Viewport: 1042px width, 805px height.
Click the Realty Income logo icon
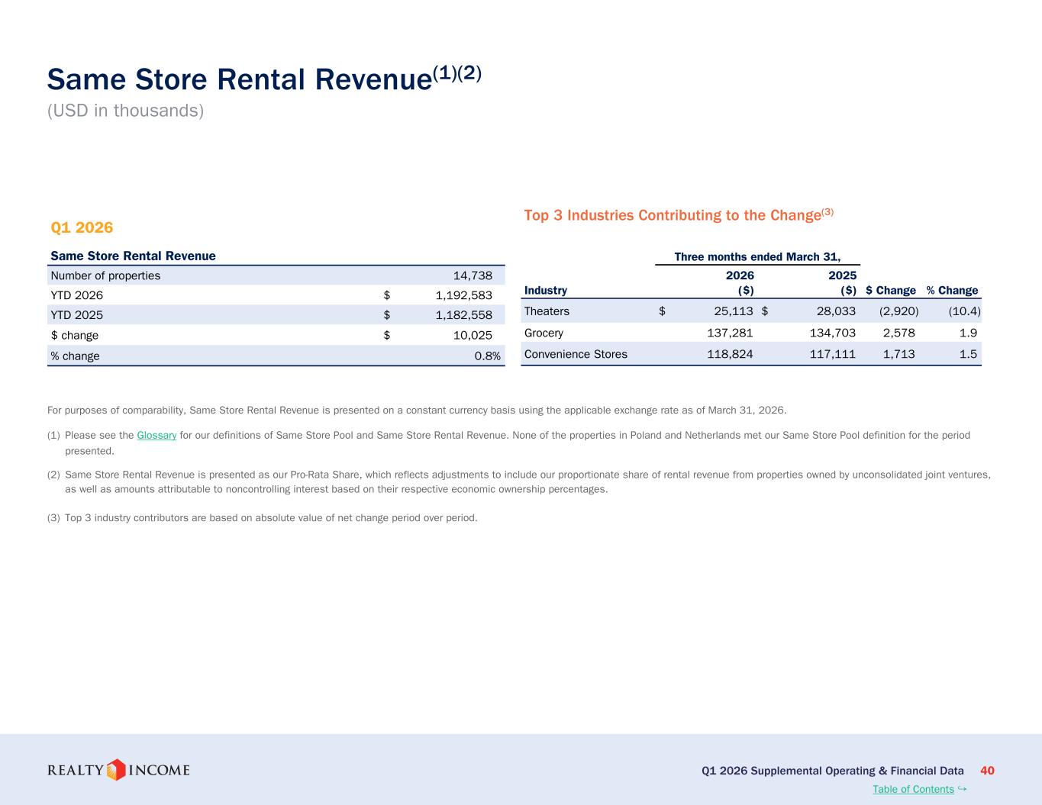tap(115, 769)
